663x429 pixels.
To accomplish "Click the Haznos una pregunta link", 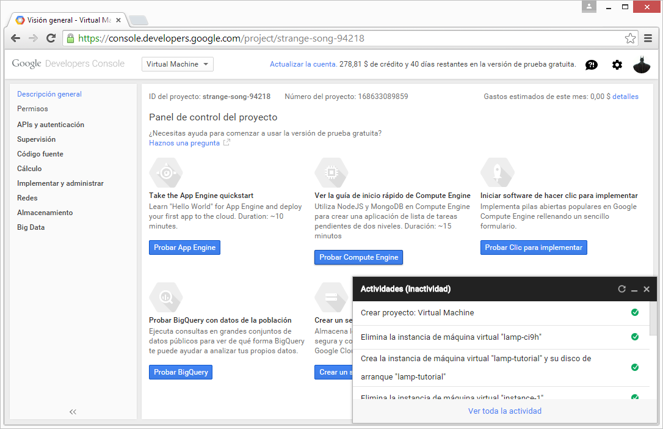I will point(184,143).
